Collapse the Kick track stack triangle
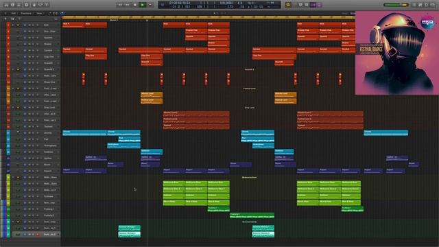This screenshot has height=247, width=439. click(13, 25)
